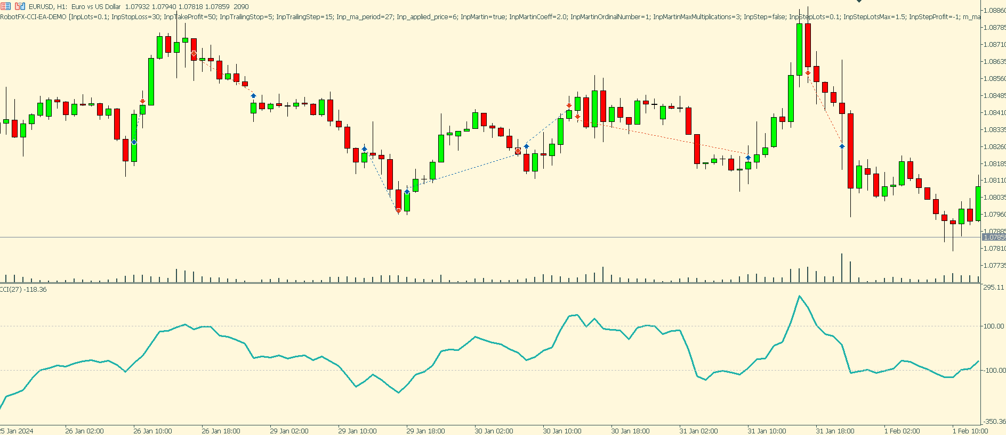Click the 29 Jan 10:00 time label

(357, 431)
